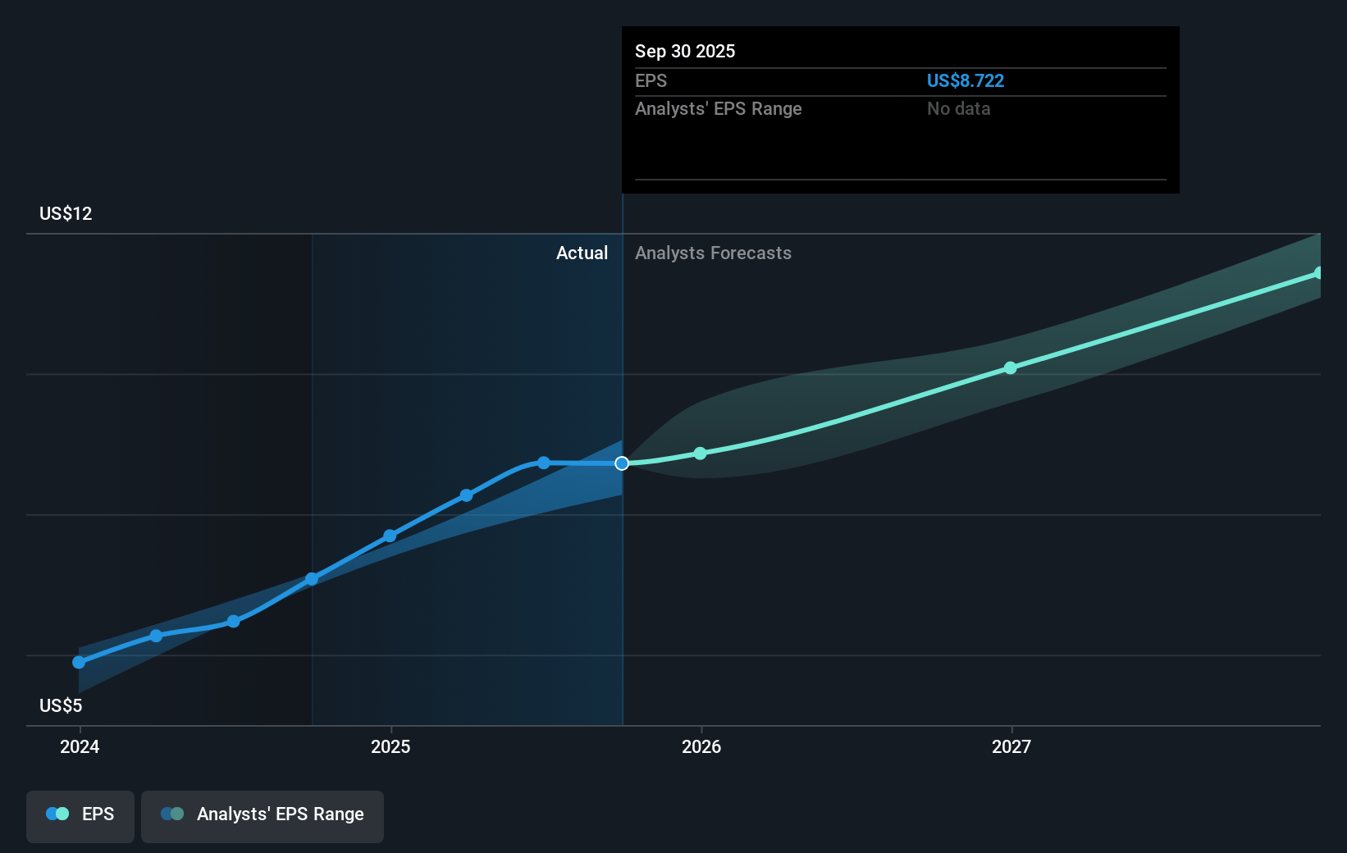Click the first EPS data point at 2024
This screenshot has height=853, width=1347.
(x=79, y=662)
